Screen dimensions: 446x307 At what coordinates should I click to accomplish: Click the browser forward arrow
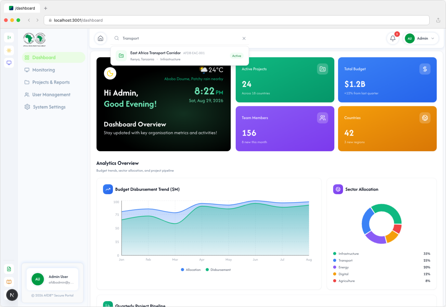click(x=38, y=20)
